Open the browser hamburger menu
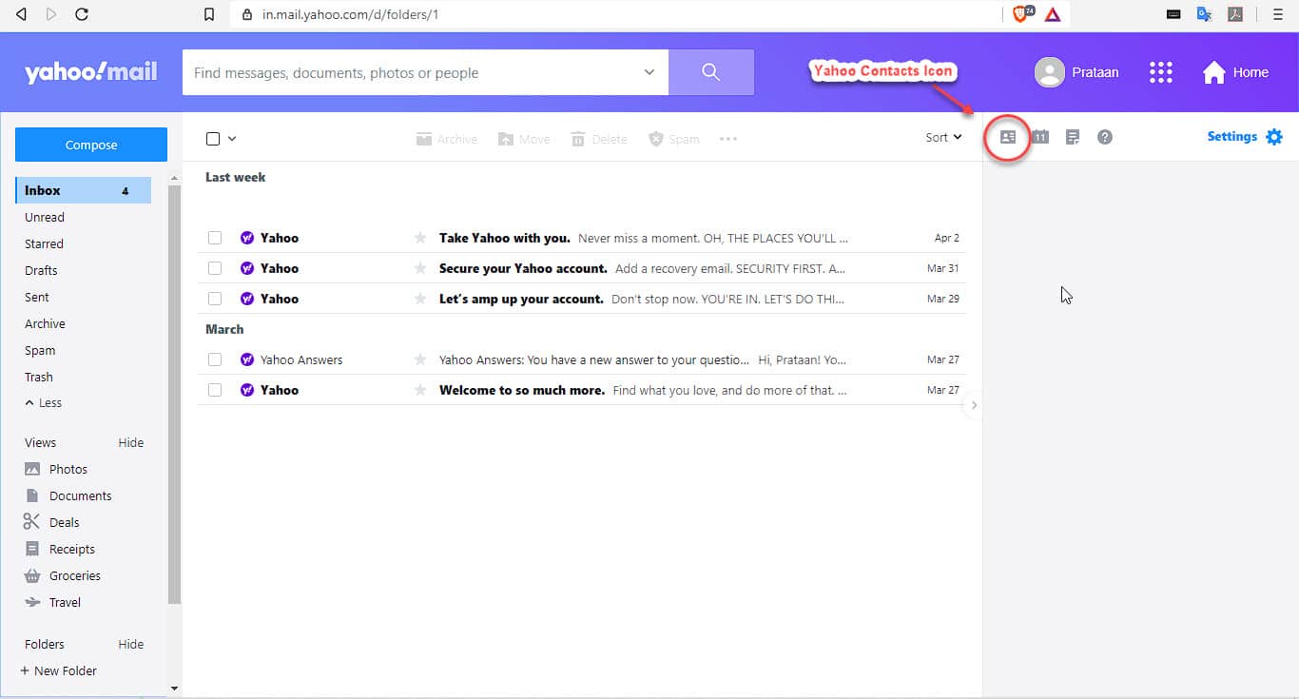Viewport: 1299px width, 699px height. (x=1278, y=14)
